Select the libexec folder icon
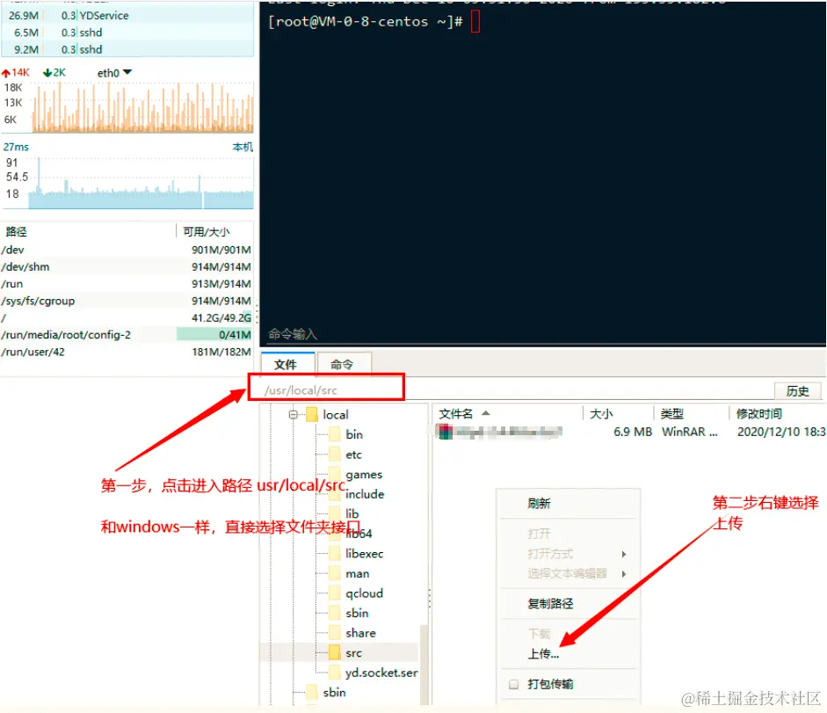Viewport: 827px width, 713px height. coord(334,554)
